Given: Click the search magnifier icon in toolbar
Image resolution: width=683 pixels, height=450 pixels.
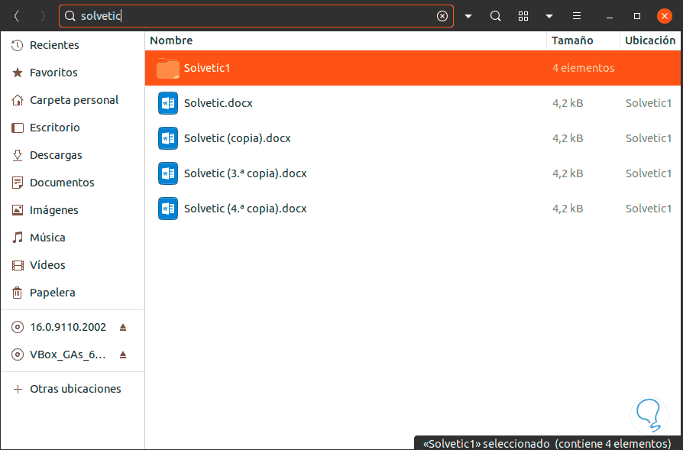Looking at the screenshot, I should (495, 15).
